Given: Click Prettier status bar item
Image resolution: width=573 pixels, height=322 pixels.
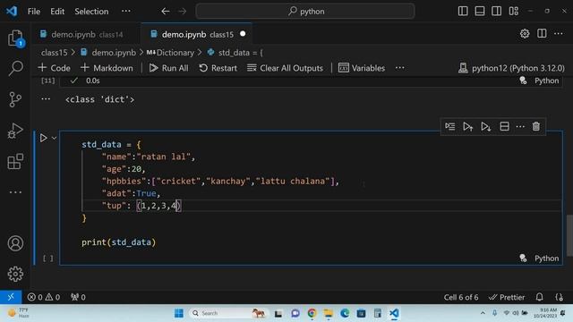Looking at the screenshot, I should tap(507, 297).
